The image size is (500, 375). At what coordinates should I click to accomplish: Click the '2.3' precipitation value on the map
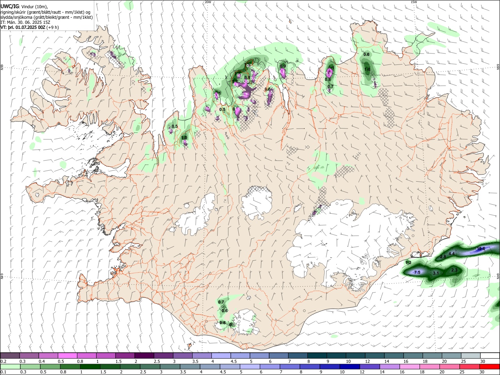coord(454,270)
